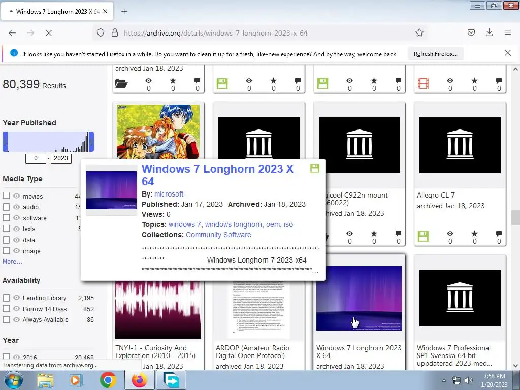Click the page vertical scrollbar thumb

coord(515,217)
